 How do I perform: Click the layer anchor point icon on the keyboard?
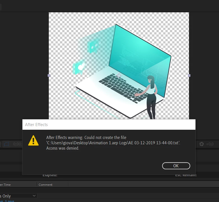[x=119, y=75]
